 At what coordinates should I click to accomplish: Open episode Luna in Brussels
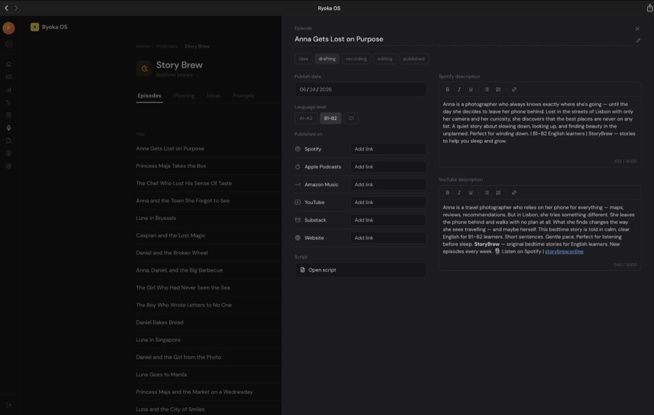(156, 218)
